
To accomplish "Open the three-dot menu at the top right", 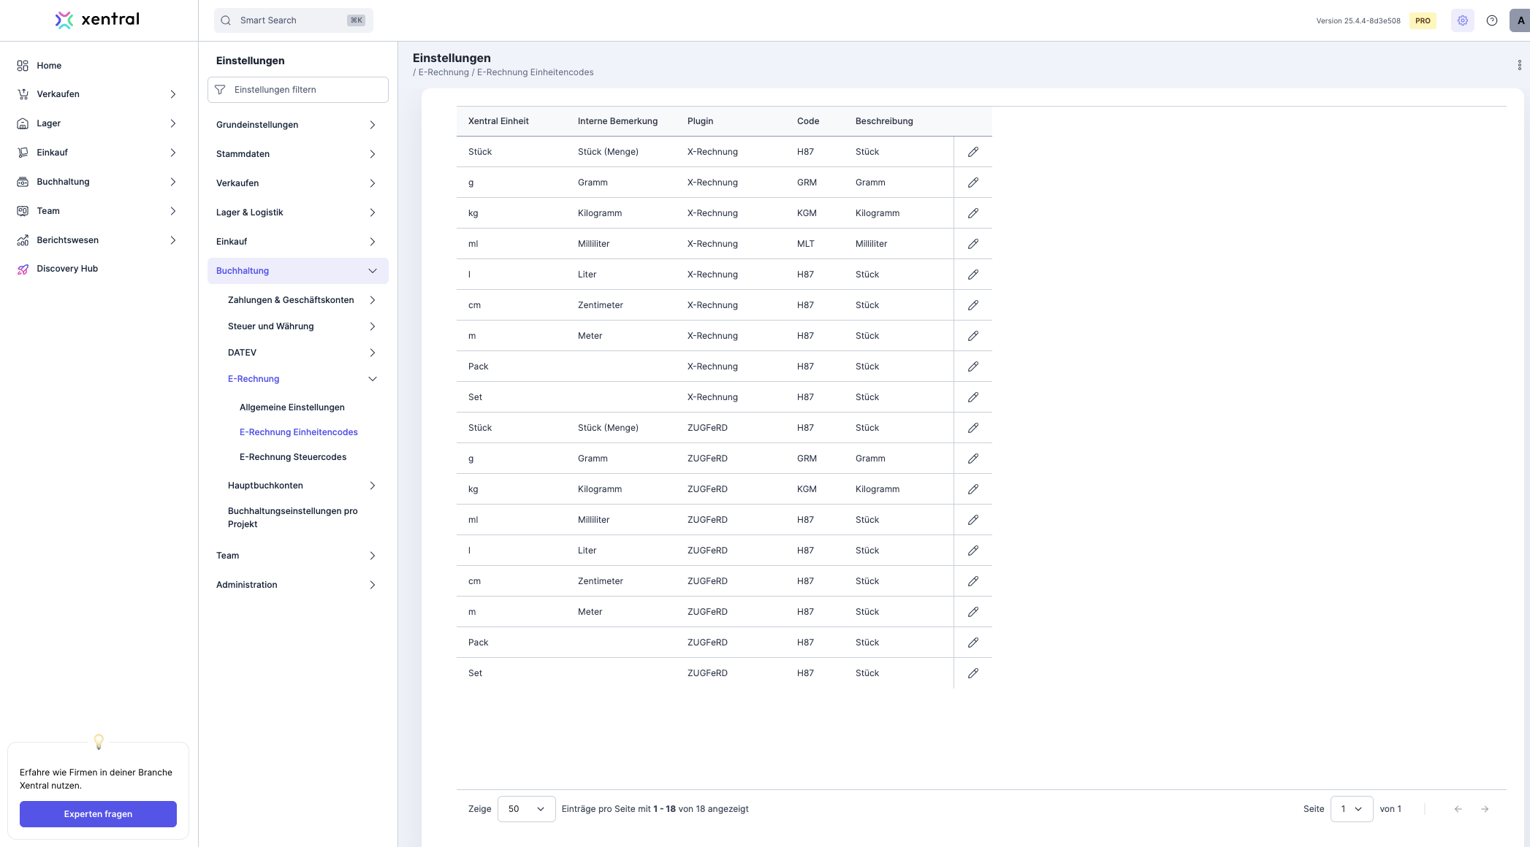I will tap(1519, 65).
